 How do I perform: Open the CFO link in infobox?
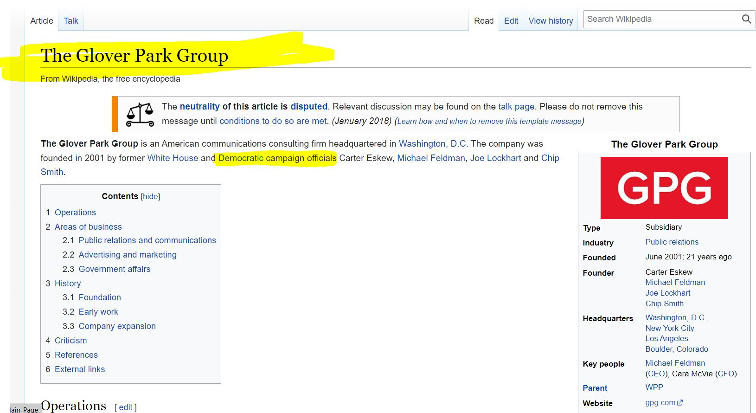726,374
